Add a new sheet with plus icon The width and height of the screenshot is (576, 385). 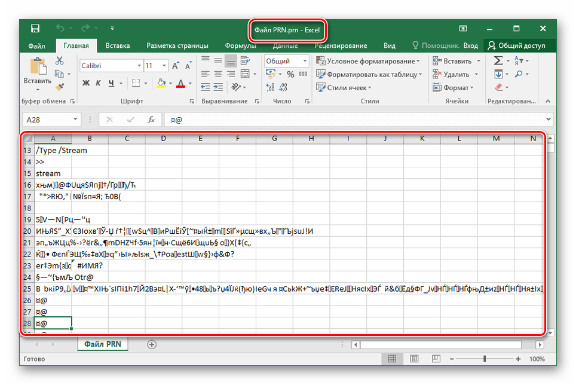(x=152, y=344)
